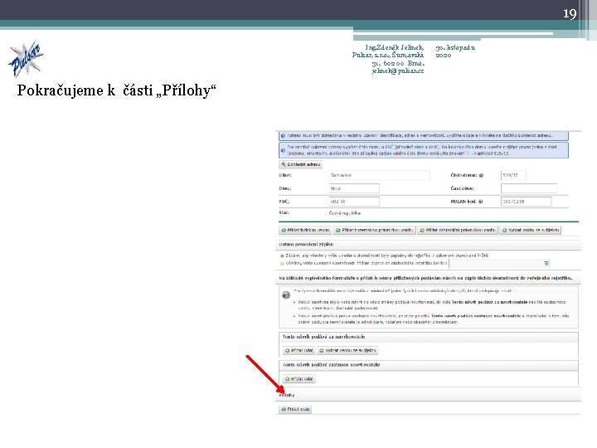Click the info icon next to 'Číslo domu'
Screen dimensions: 597x448
coord(481,175)
